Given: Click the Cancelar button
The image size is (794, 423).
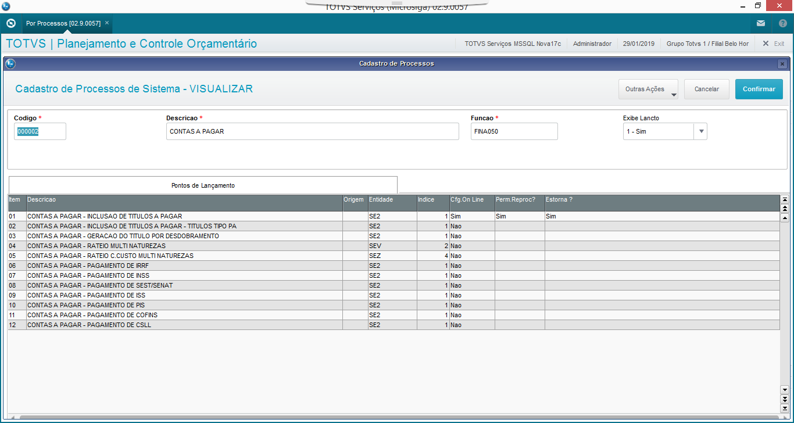Looking at the screenshot, I should 707,89.
